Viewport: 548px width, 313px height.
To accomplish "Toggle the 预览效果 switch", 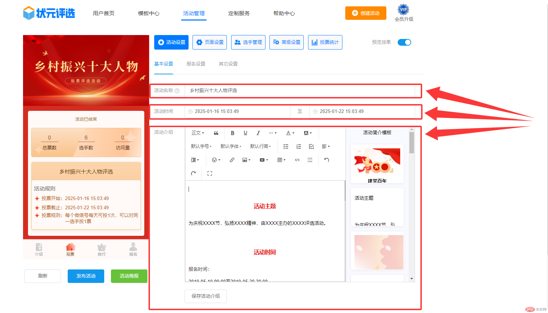I will (x=404, y=42).
